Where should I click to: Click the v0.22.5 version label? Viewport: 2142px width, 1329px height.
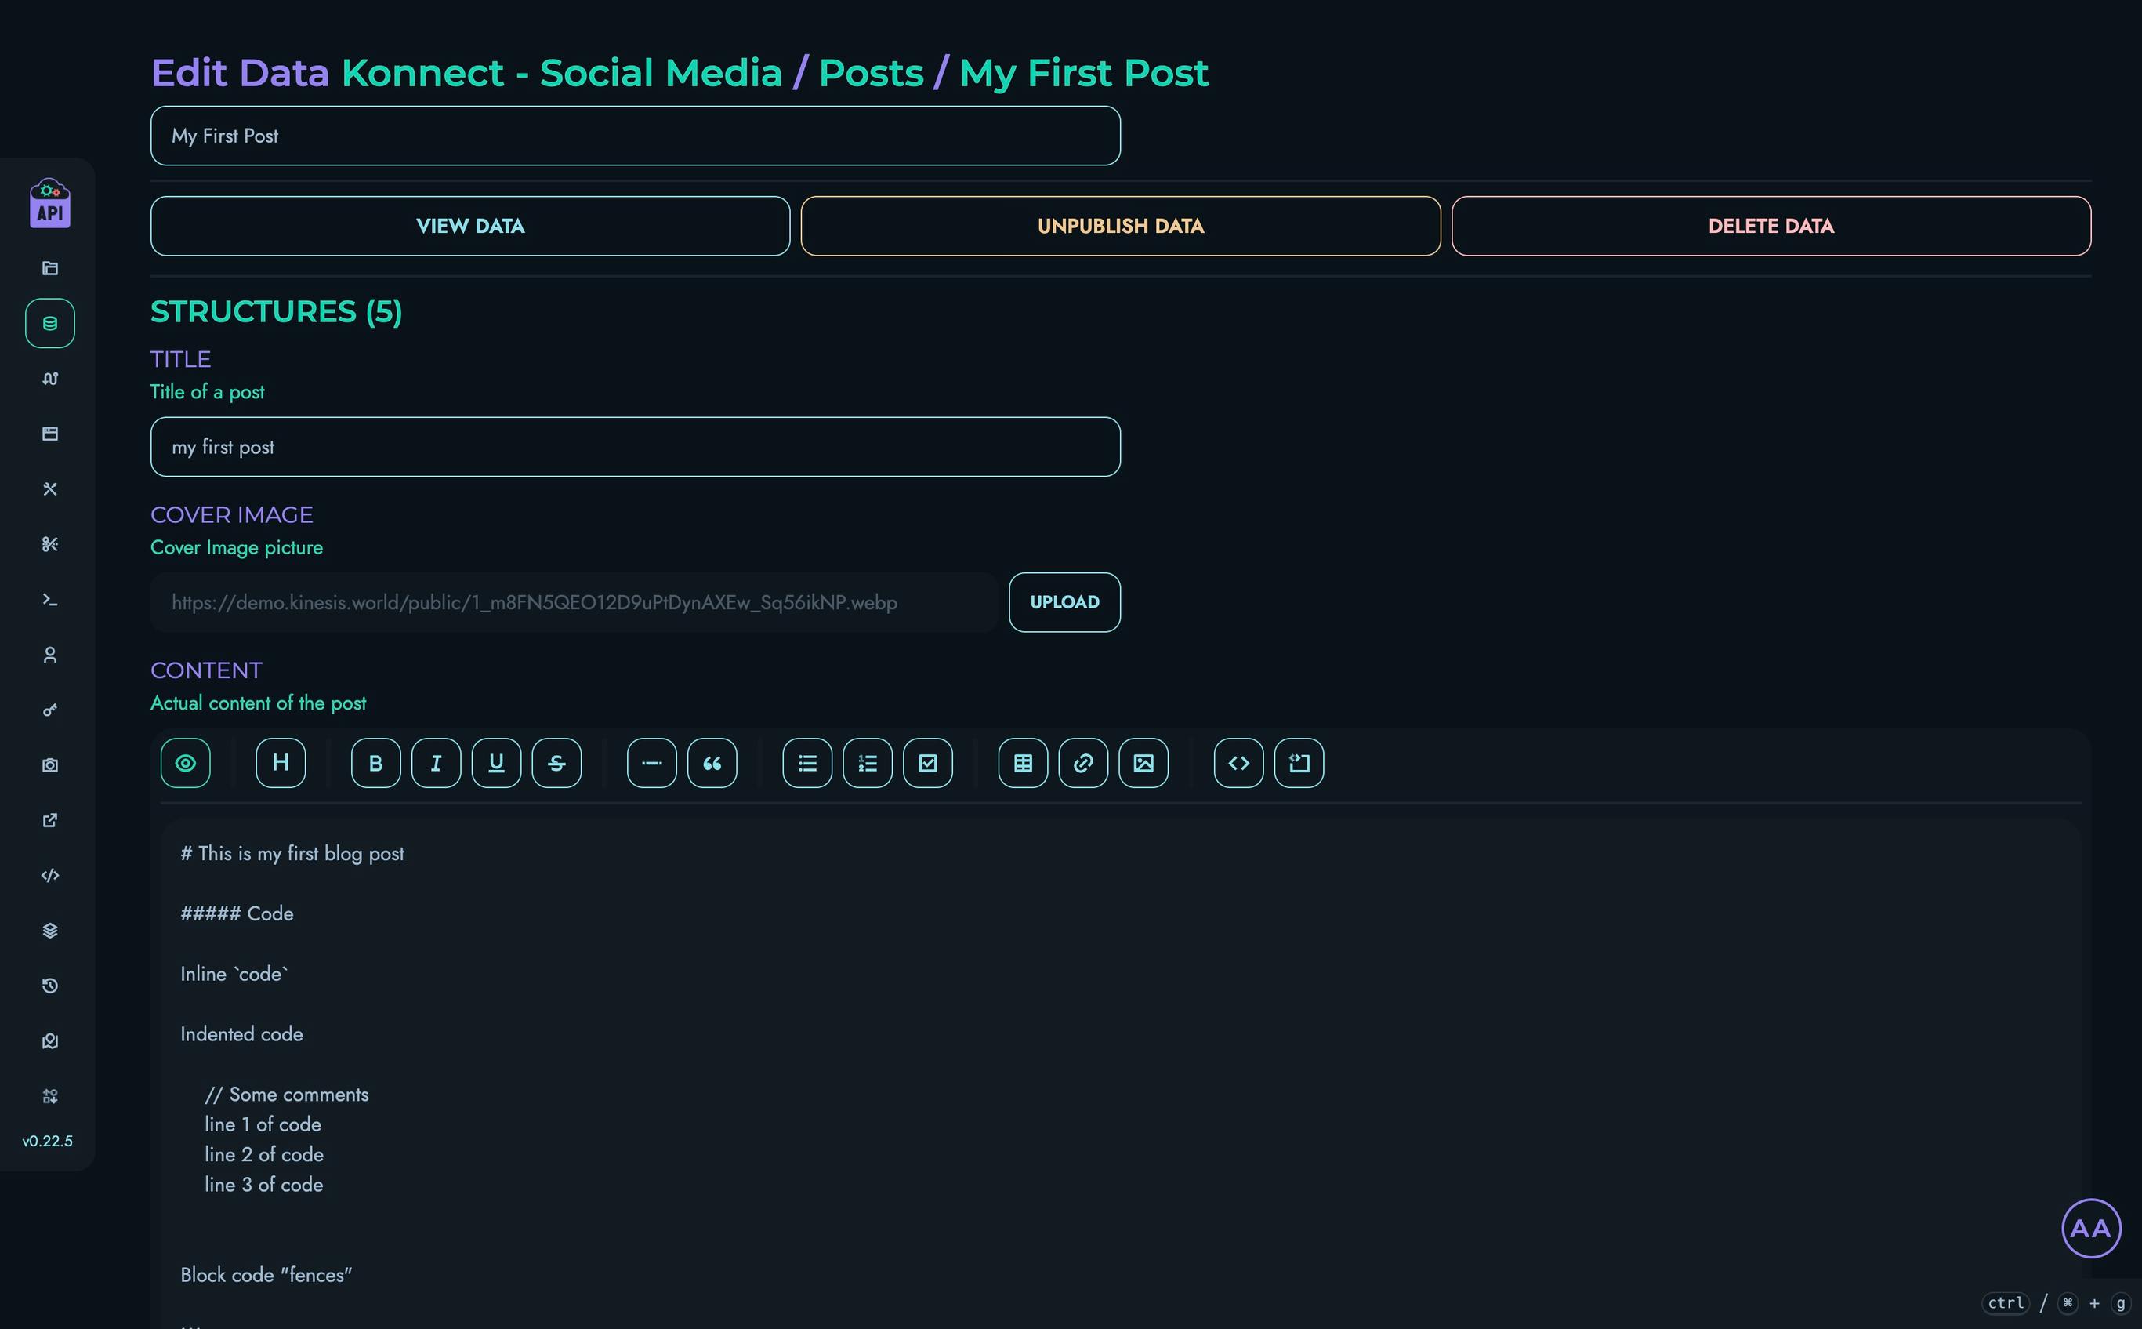tap(48, 1141)
